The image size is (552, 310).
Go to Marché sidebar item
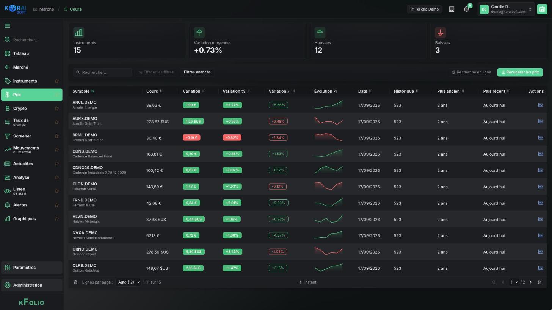coord(31,67)
